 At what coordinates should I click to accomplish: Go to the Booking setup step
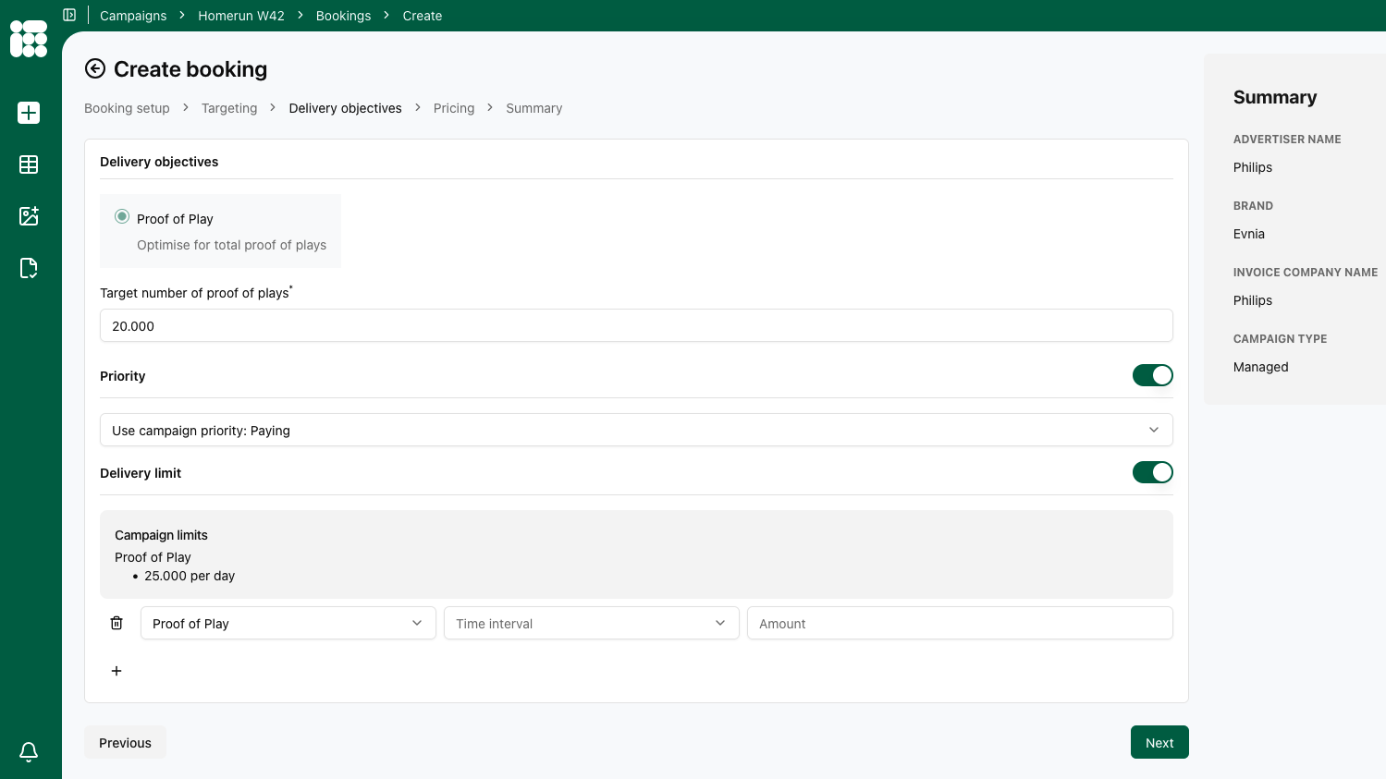[127, 108]
